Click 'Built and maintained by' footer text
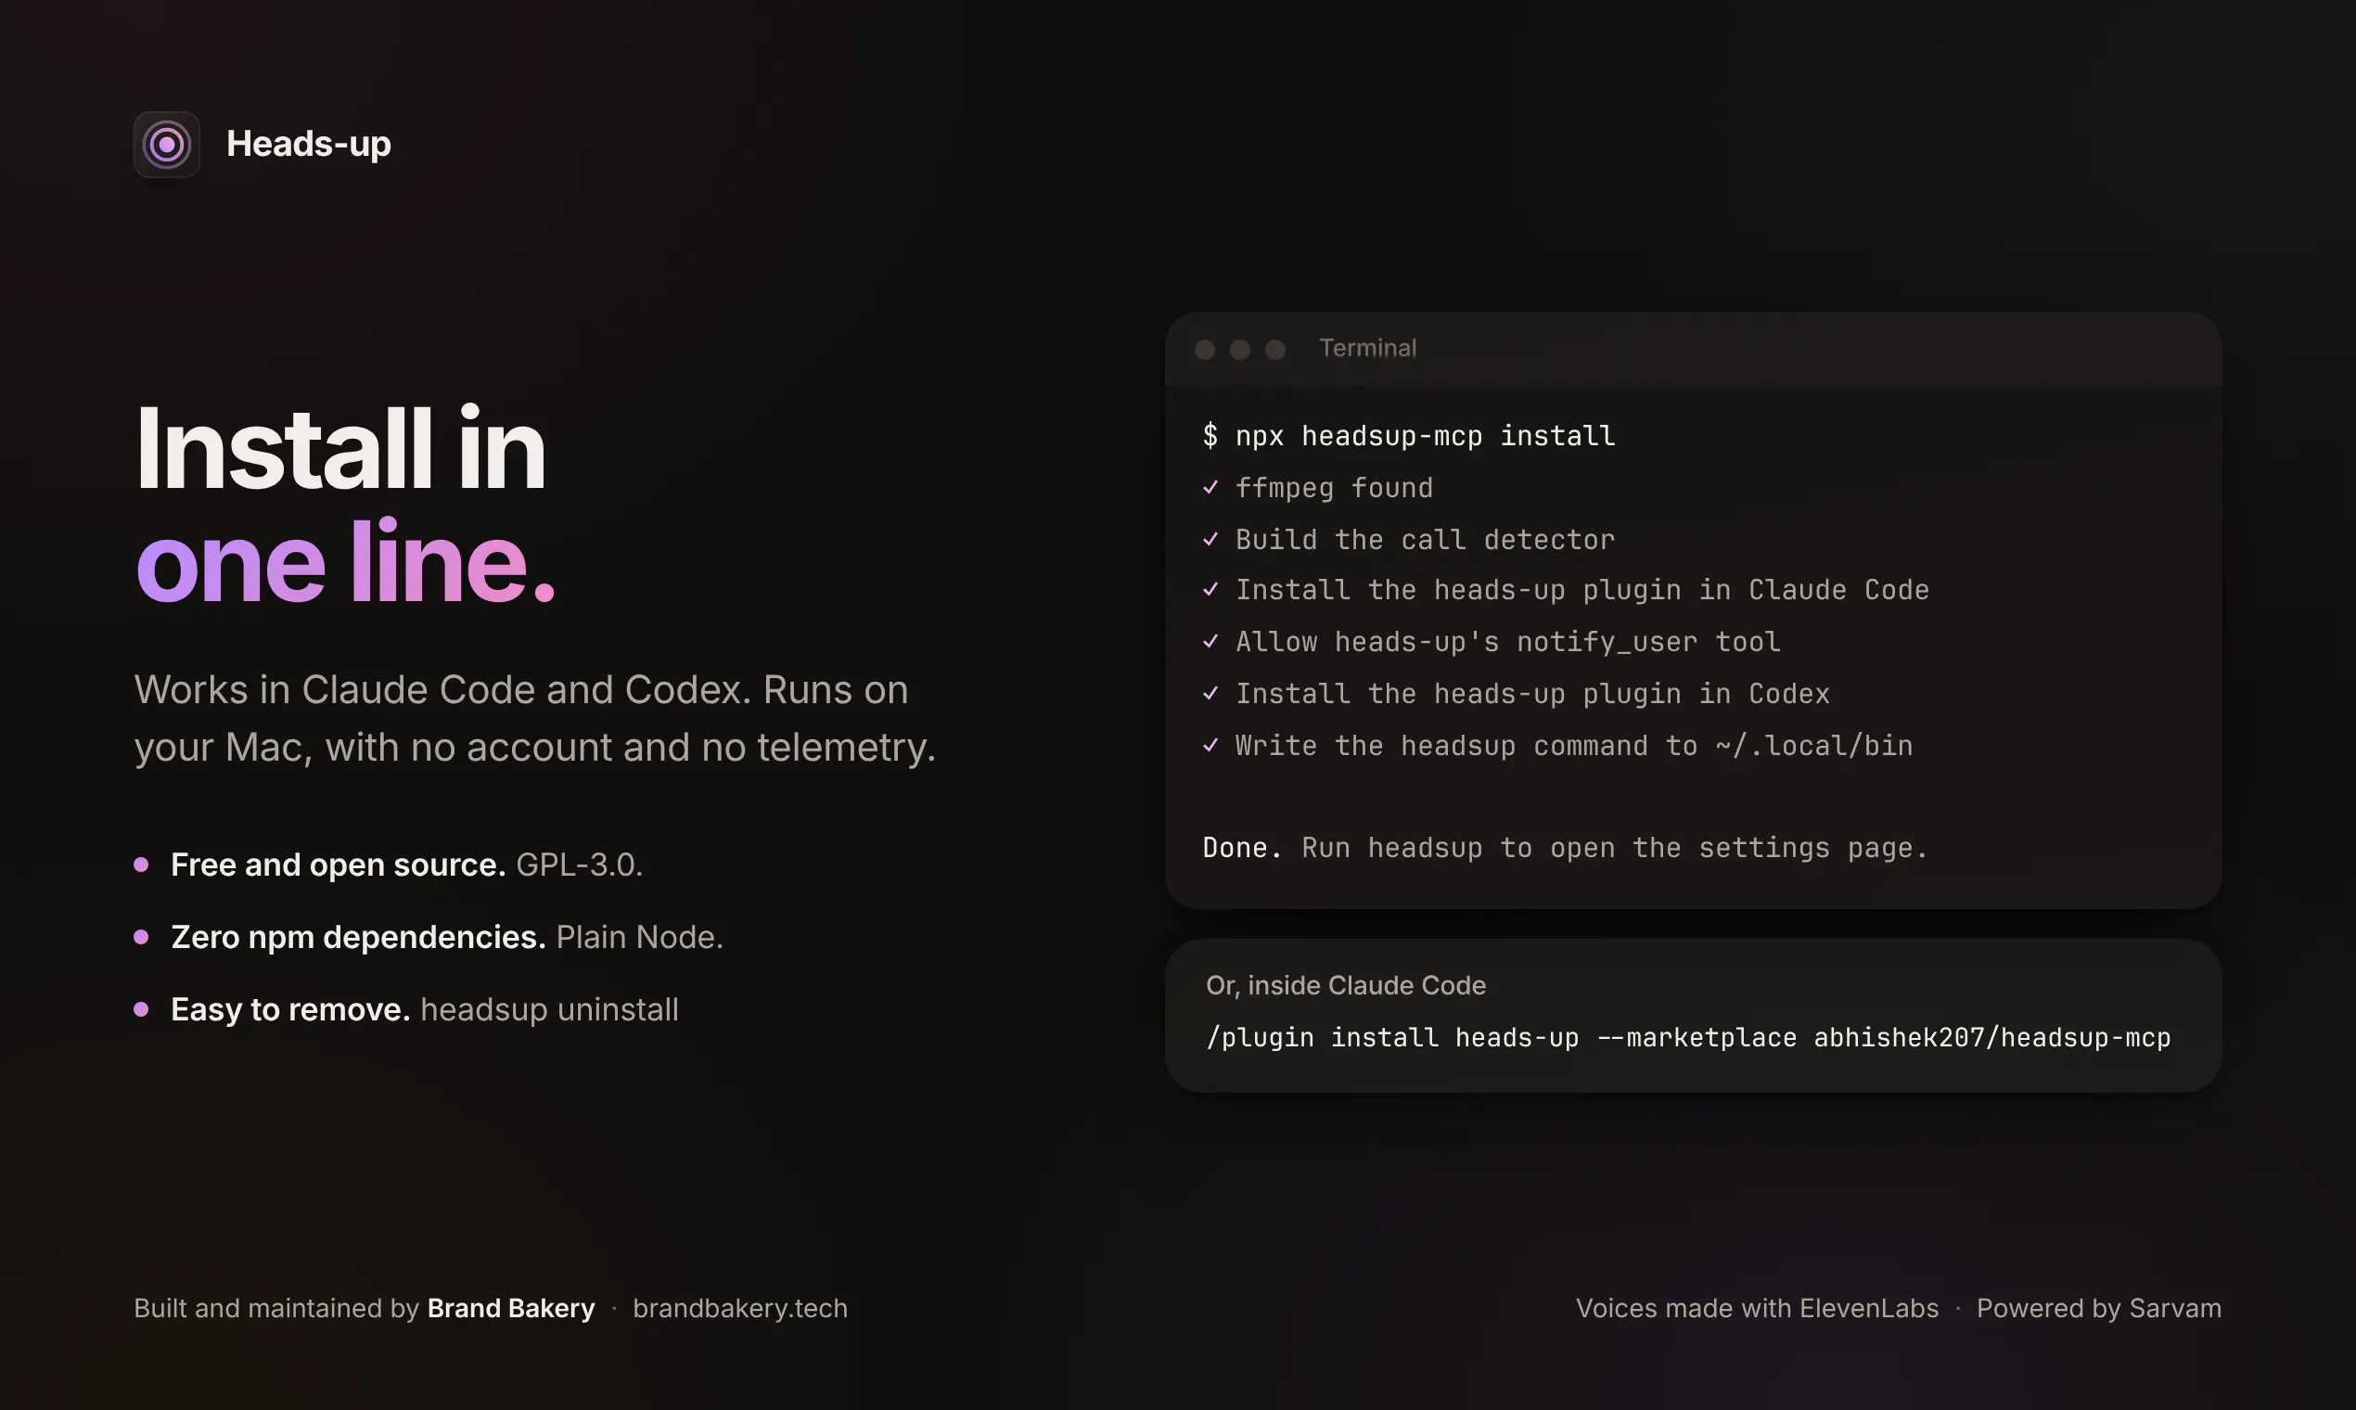This screenshot has height=1410, width=2356. pyautogui.click(x=276, y=1308)
